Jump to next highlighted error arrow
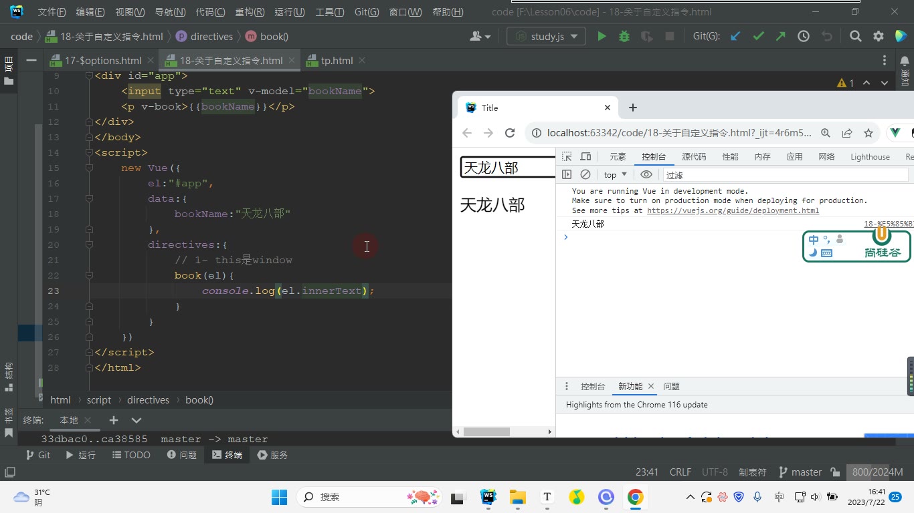The height and width of the screenshot is (513, 914). [x=885, y=83]
